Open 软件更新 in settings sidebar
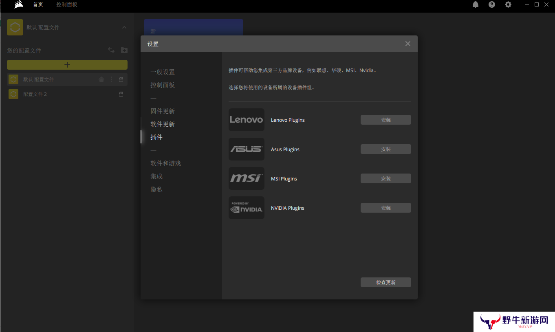Viewport: 555px width, 332px height. (x=163, y=124)
